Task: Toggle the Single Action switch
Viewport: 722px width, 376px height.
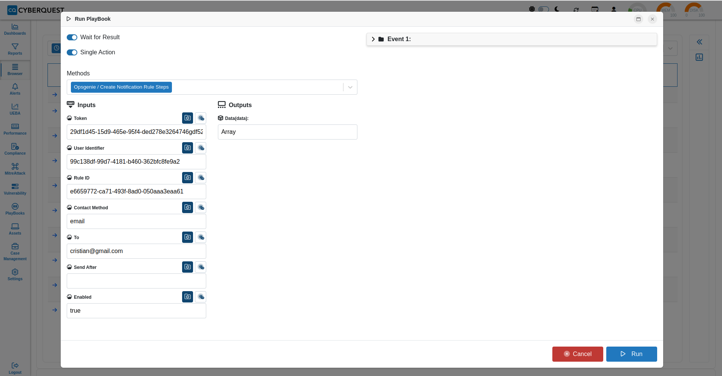Action: (72, 52)
